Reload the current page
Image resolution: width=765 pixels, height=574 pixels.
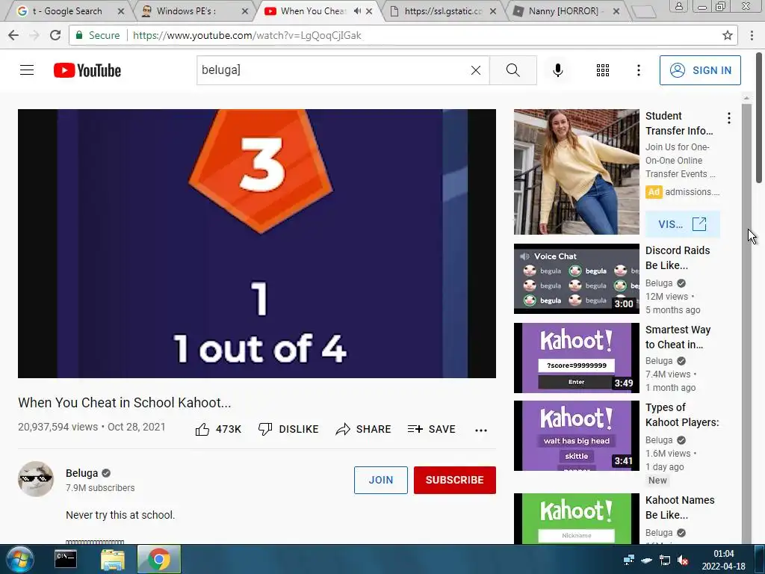[x=55, y=35]
